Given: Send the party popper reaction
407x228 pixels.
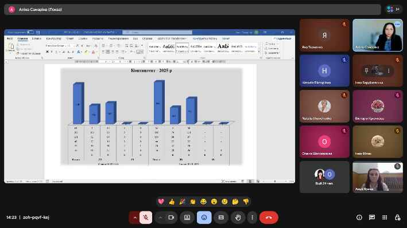Looking at the screenshot, I should tap(182, 202).
